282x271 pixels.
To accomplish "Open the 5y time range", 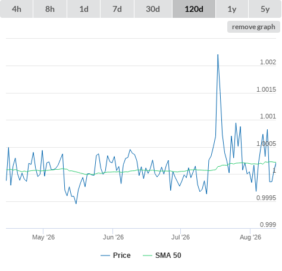I will 265,9.
